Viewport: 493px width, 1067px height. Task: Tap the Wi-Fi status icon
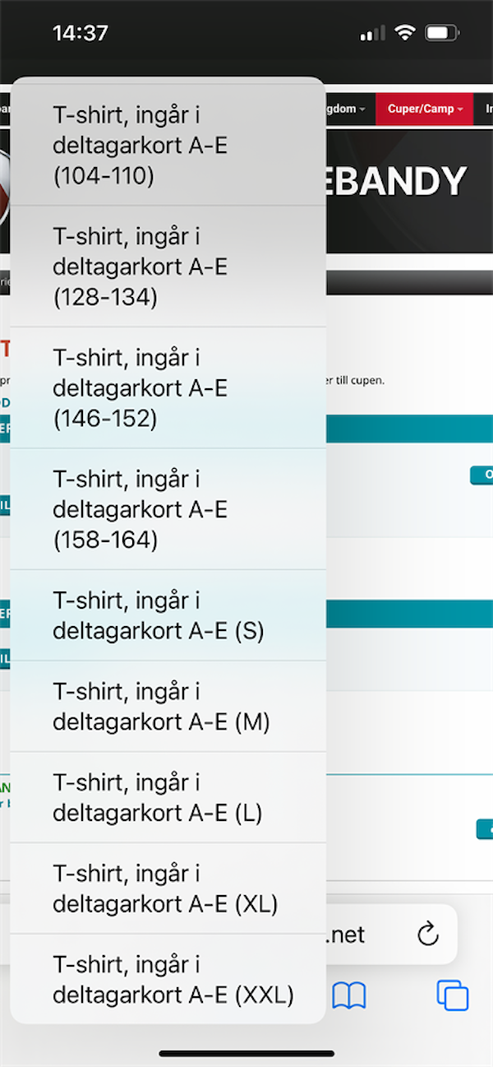404,33
